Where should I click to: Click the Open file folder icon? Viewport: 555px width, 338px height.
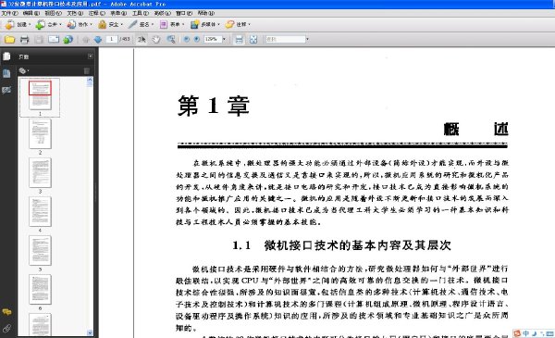click(x=9, y=39)
